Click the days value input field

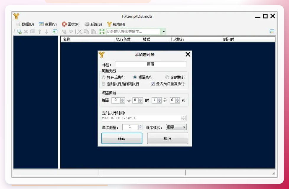tap(116, 100)
